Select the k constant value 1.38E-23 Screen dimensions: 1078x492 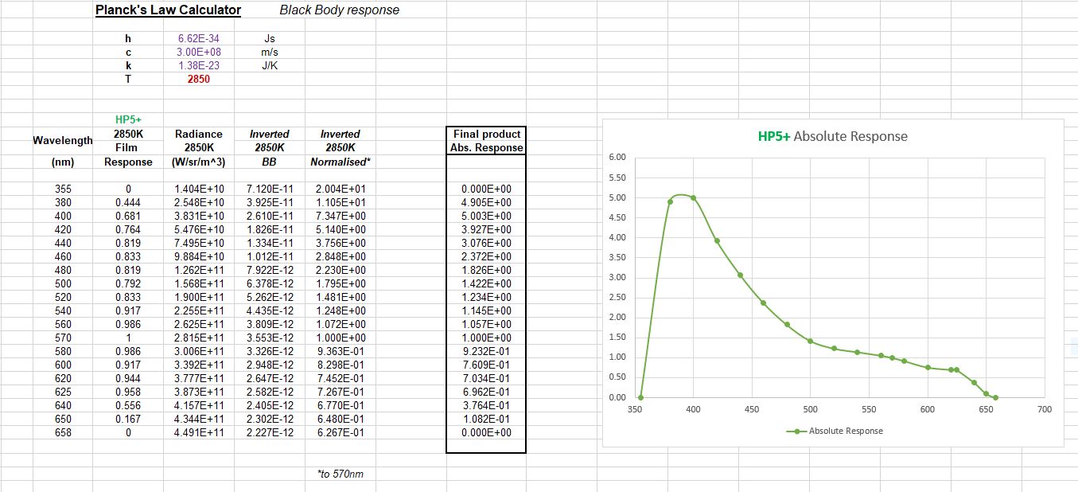[x=198, y=65]
